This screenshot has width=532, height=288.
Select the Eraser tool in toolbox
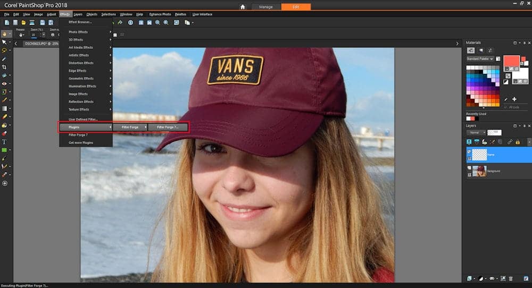(x=4, y=116)
